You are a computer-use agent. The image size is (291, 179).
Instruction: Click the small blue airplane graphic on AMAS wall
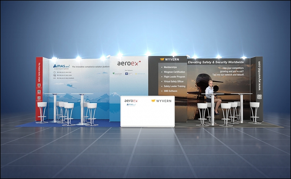click(70, 86)
